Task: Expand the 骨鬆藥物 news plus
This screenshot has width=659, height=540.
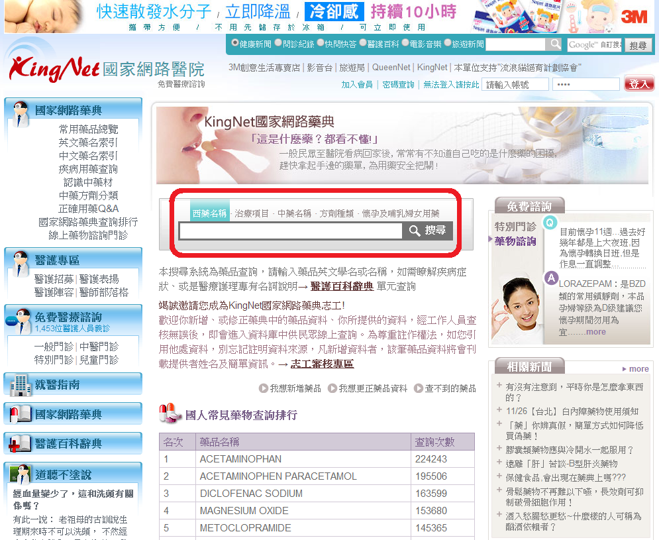Action: point(499,490)
